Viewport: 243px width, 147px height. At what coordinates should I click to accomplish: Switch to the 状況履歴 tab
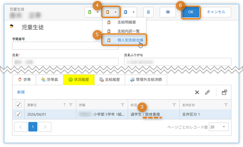(x=79, y=79)
